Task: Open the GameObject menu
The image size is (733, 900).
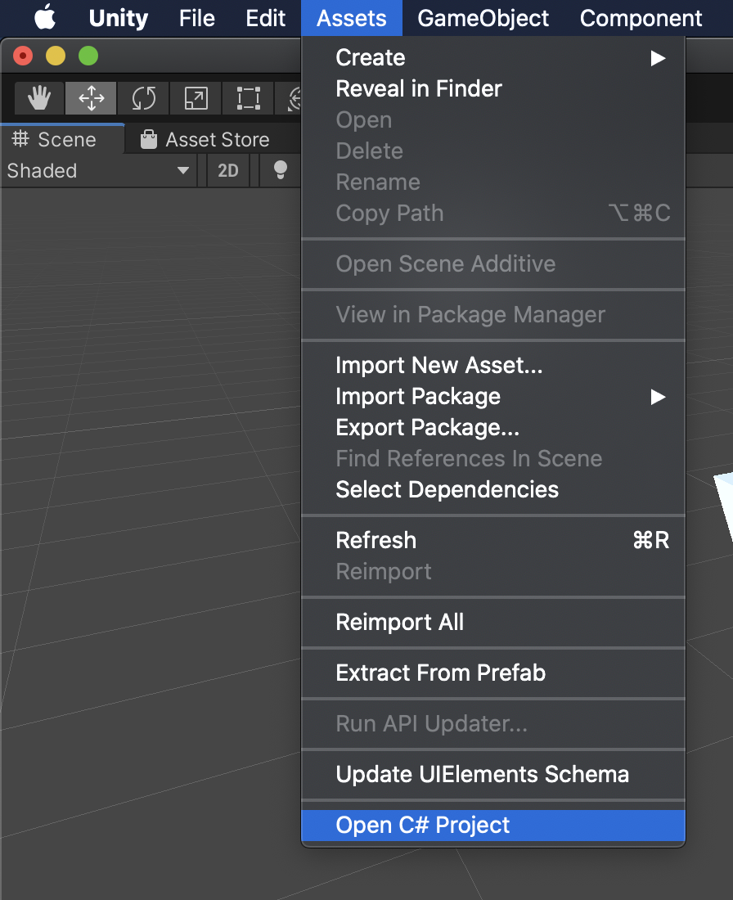Action: 483,18
